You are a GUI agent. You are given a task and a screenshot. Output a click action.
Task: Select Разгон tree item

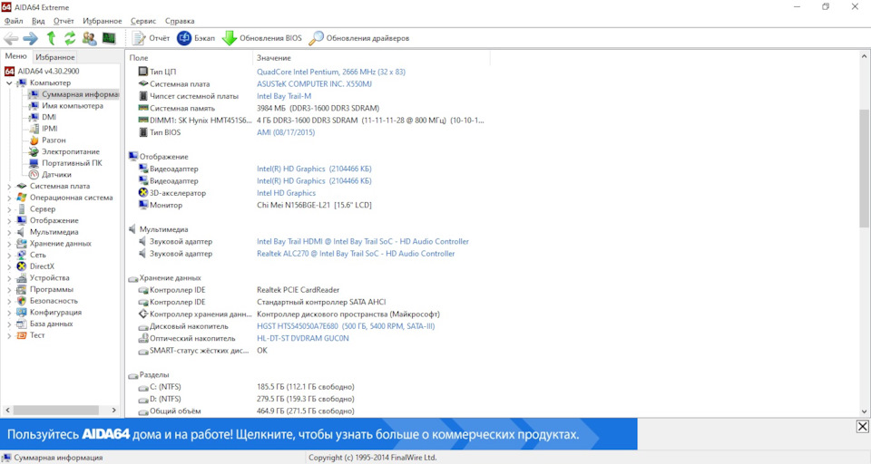coord(54,140)
